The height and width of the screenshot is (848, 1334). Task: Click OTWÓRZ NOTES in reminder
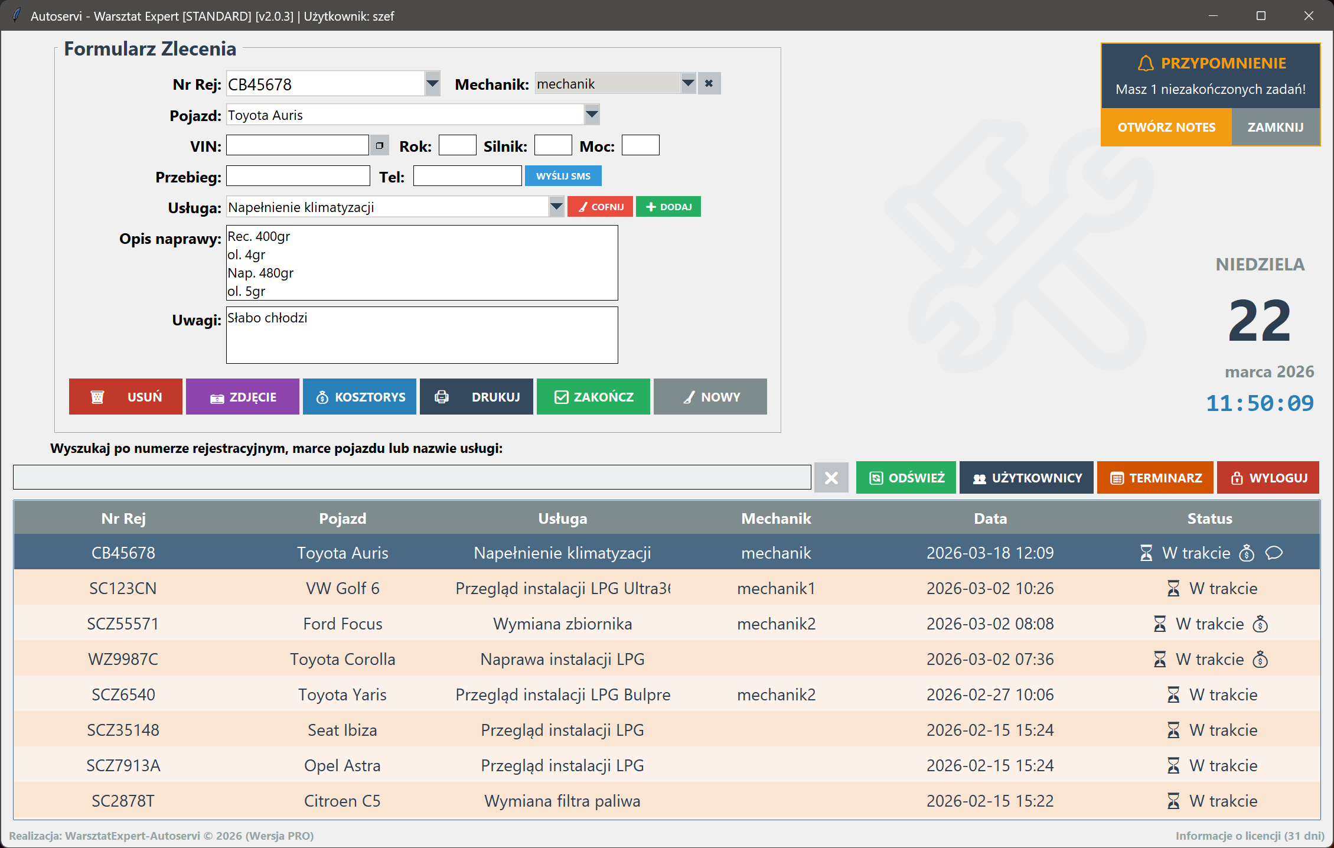pos(1166,127)
